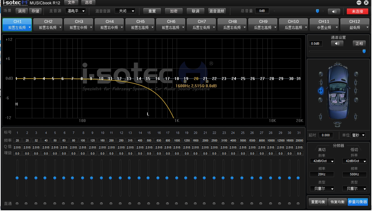Click the 延时 delay value field
372x211 pixels.
pyautogui.click(x=326, y=135)
